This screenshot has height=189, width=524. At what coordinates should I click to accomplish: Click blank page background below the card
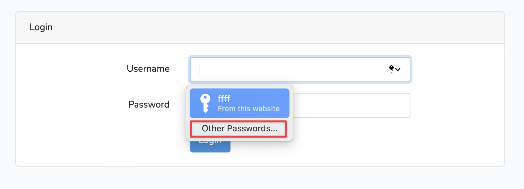point(261,178)
